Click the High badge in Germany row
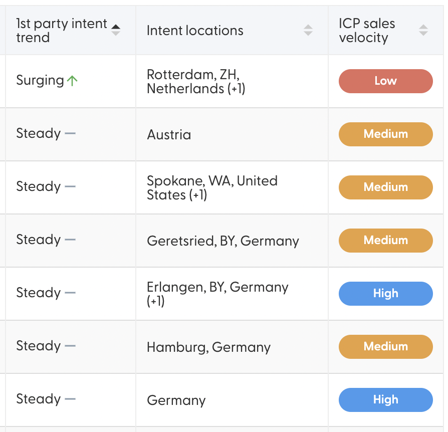 (386, 400)
